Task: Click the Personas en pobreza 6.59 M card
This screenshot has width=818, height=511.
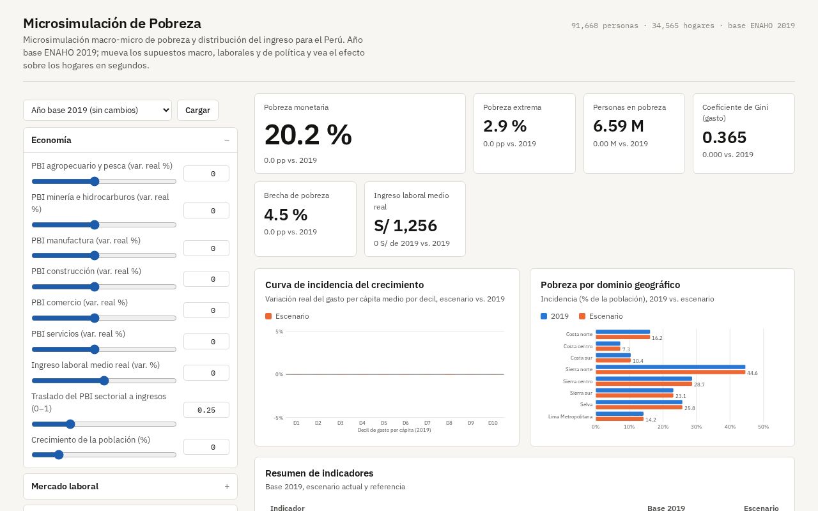Action: pyautogui.click(x=634, y=133)
